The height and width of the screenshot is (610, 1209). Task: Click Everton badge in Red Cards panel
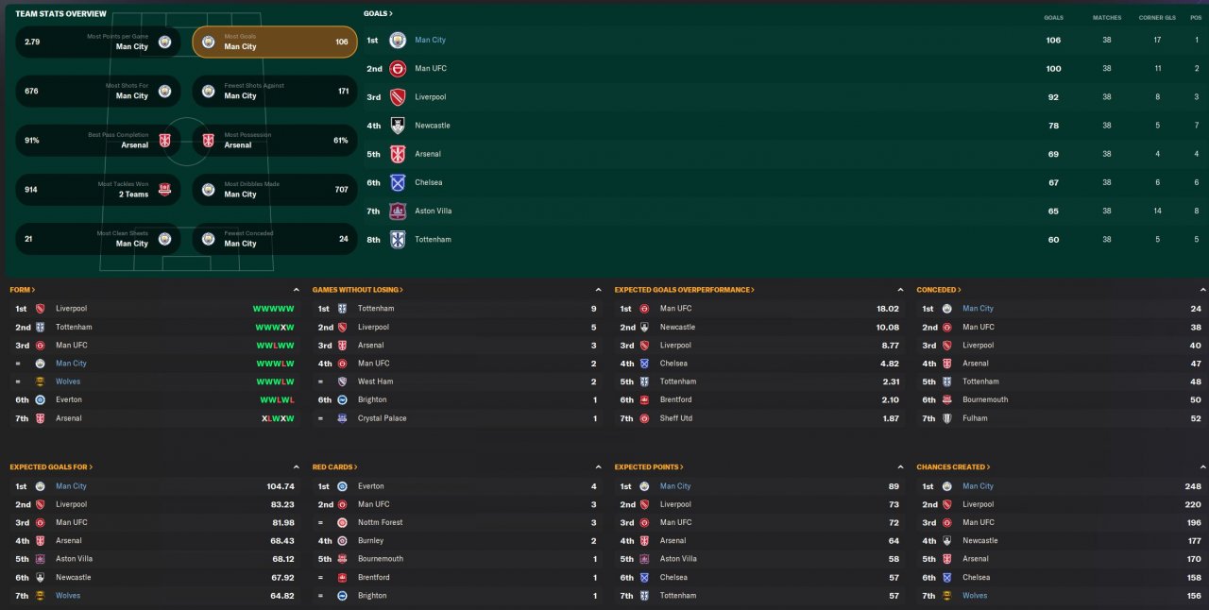click(342, 486)
